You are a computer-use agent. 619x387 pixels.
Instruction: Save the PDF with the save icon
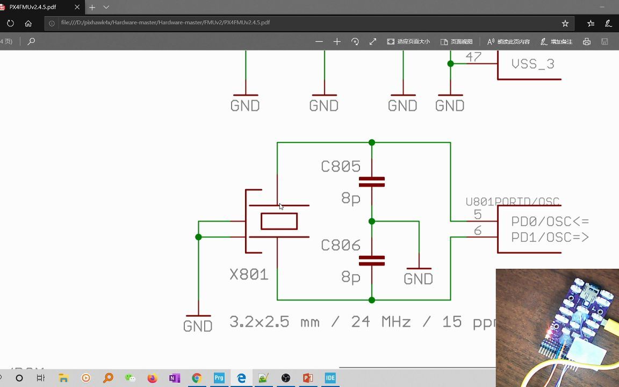[605, 41]
